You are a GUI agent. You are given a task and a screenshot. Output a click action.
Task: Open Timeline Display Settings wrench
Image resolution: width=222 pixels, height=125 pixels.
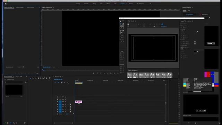tap(68, 83)
